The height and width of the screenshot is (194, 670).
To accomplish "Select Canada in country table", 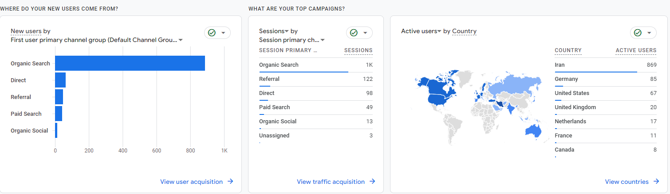I will (606, 150).
